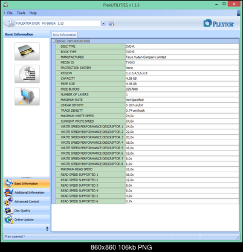Click the small icon right of the menu bar

coord(238,13)
